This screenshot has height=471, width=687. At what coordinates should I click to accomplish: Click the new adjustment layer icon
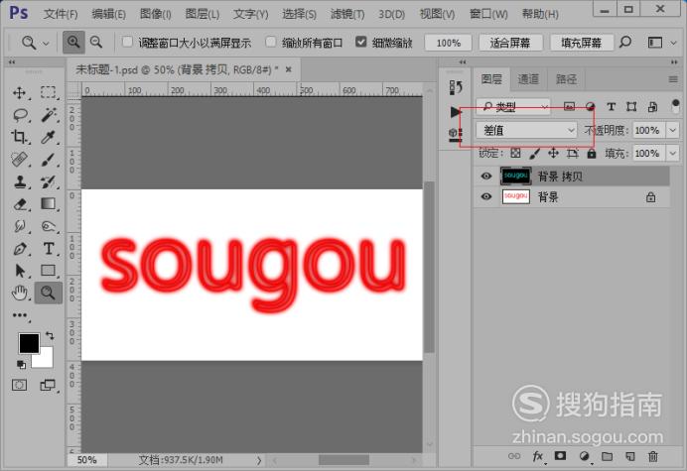click(584, 456)
